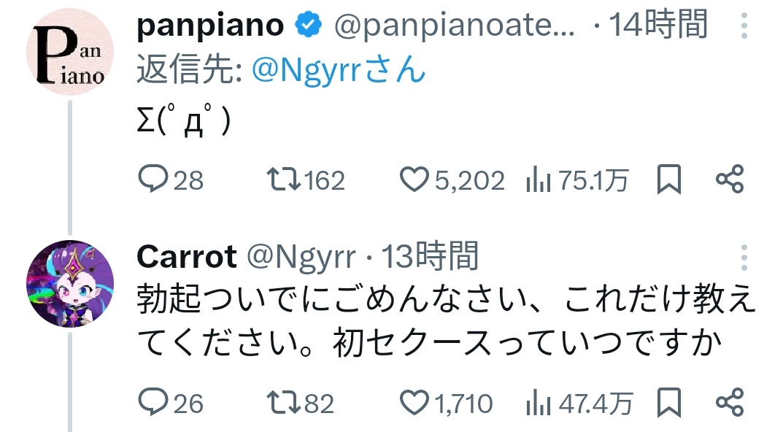
Task: Click the @Ngyrr mention link in reply
Action: pyautogui.click(x=338, y=70)
